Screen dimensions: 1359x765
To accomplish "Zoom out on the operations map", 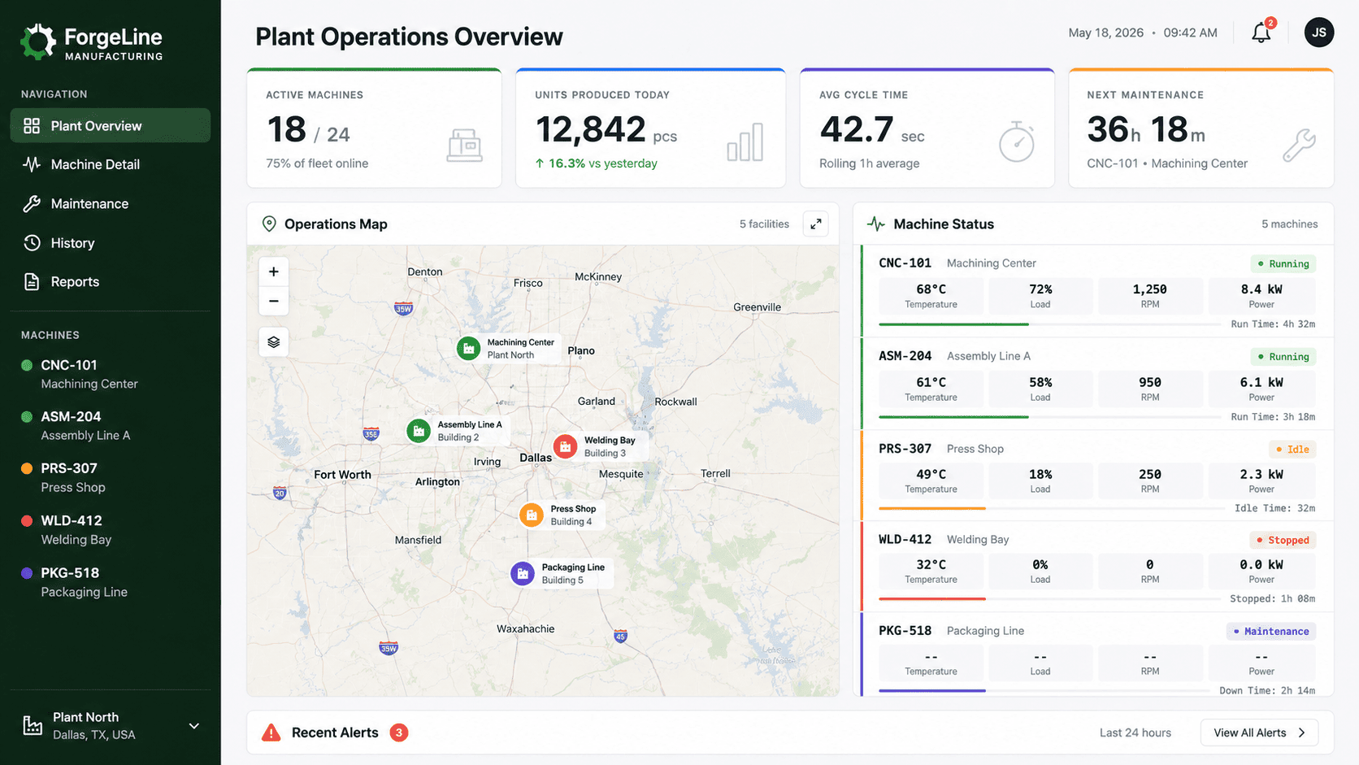I will (x=274, y=301).
